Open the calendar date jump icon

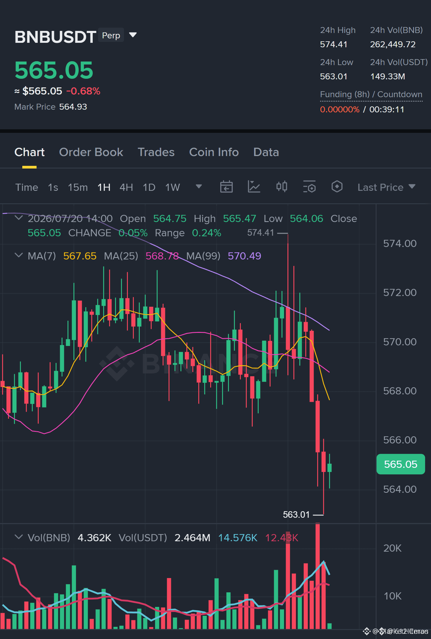[x=226, y=187]
